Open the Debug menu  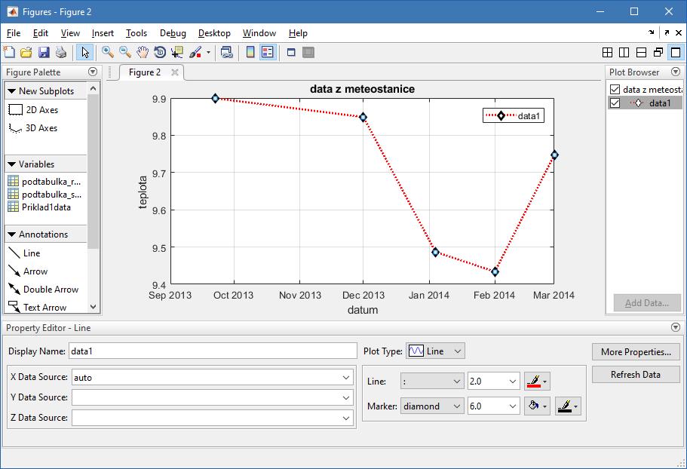click(173, 33)
